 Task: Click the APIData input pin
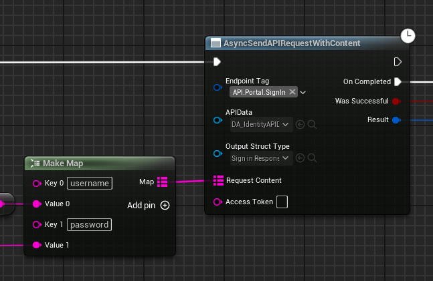pyautogui.click(x=218, y=120)
